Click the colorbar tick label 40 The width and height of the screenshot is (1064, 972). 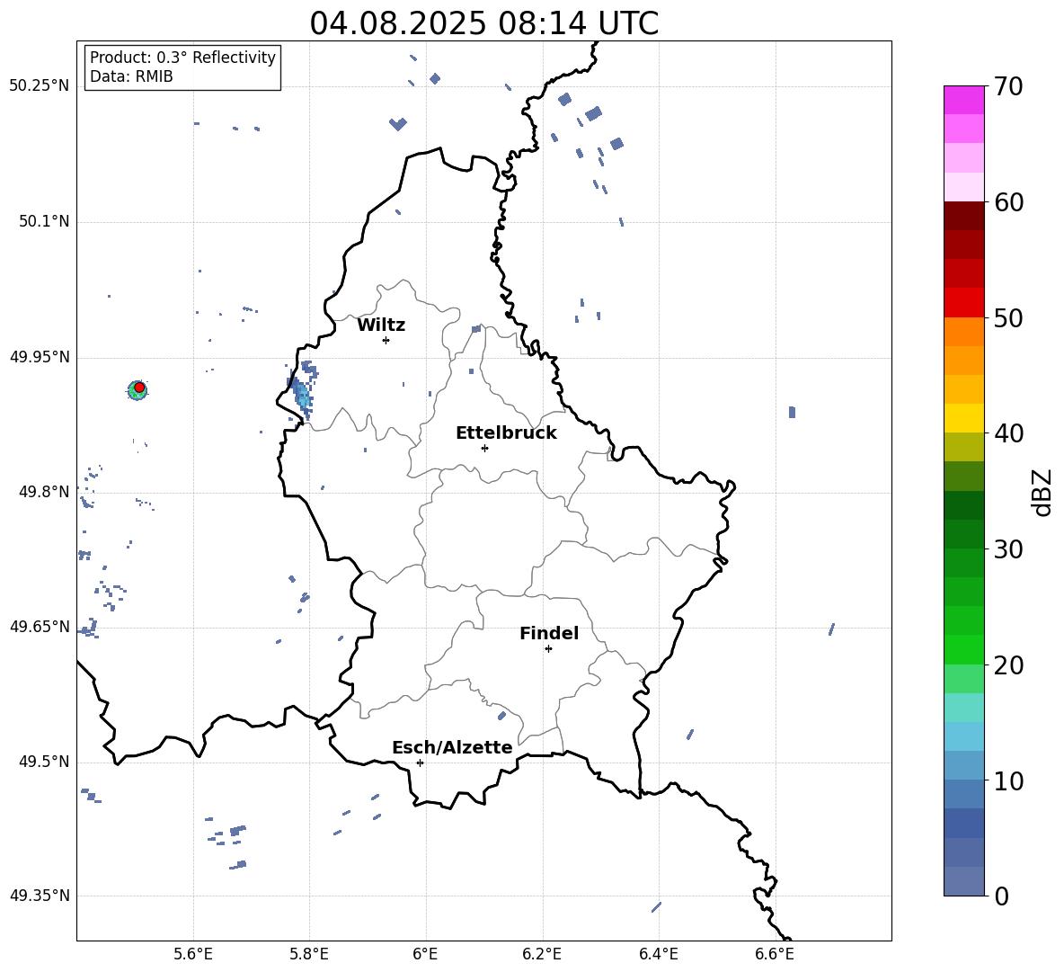point(1009,433)
